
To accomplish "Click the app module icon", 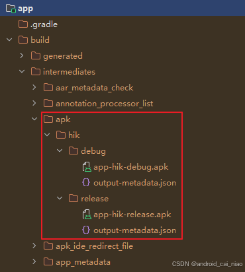I will point(11,9).
